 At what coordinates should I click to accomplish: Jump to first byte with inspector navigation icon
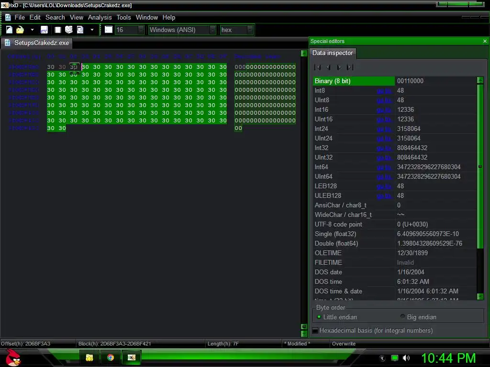pos(318,67)
